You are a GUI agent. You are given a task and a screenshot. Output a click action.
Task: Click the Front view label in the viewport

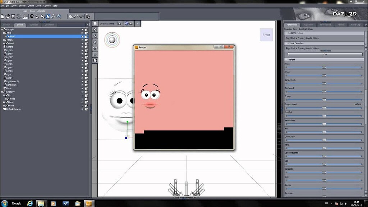pyautogui.click(x=266, y=35)
